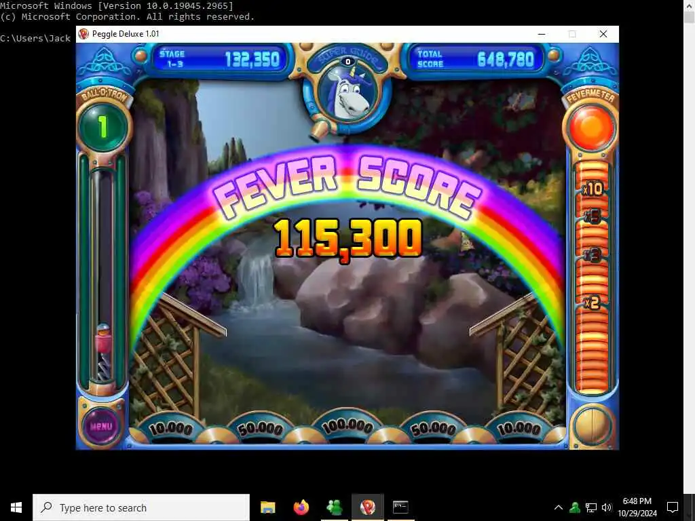Click the unicorn character portrait
This screenshot has width=695, height=521.
(x=348, y=93)
